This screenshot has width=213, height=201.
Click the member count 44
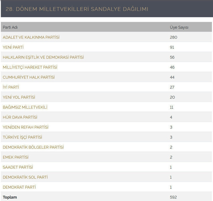point(172,77)
